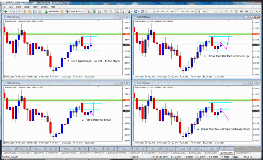Toggle Auto Scroll for the chart

click(x=117, y=11)
